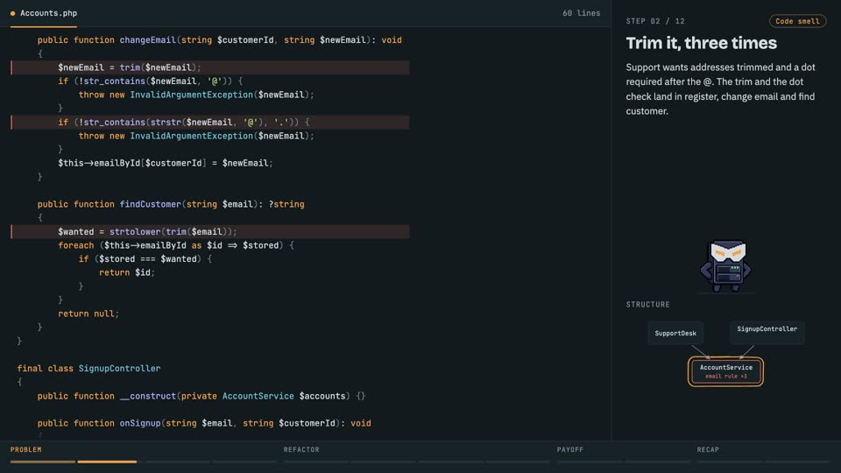Click the foreach loop line
841x473 pixels.
176,245
